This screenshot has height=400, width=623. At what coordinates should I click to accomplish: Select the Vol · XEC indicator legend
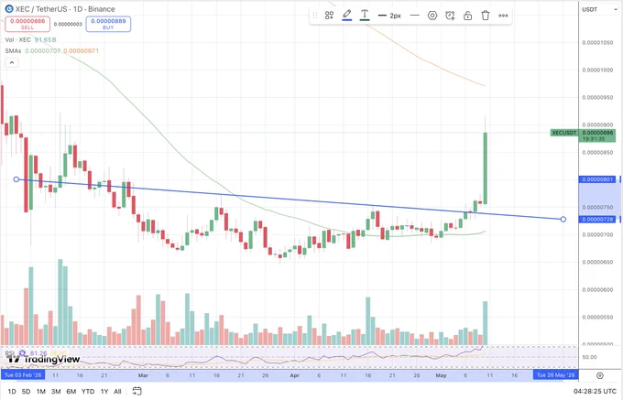pyautogui.click(x=18, y=39)
